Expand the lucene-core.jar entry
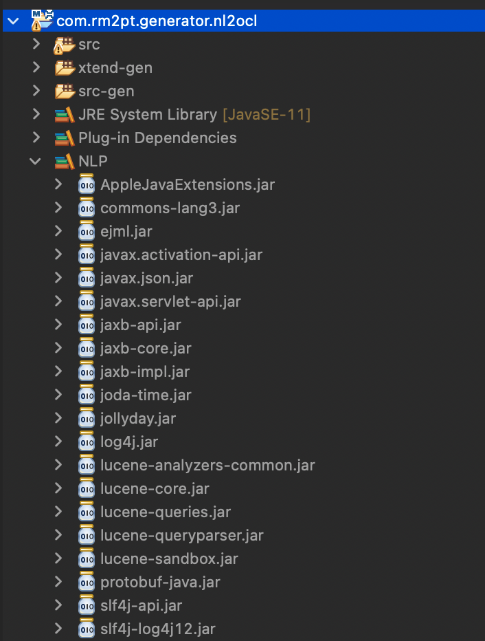This screenshot has height=641, width=485. click(x=58, y=488)
